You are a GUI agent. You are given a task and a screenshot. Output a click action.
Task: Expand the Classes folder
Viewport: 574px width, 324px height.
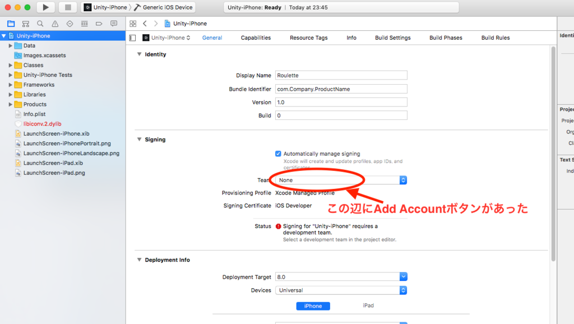tap(10, 65)
